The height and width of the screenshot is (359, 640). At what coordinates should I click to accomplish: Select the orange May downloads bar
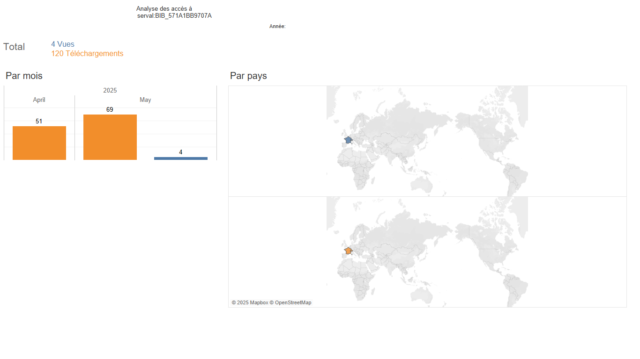point(110,137)
